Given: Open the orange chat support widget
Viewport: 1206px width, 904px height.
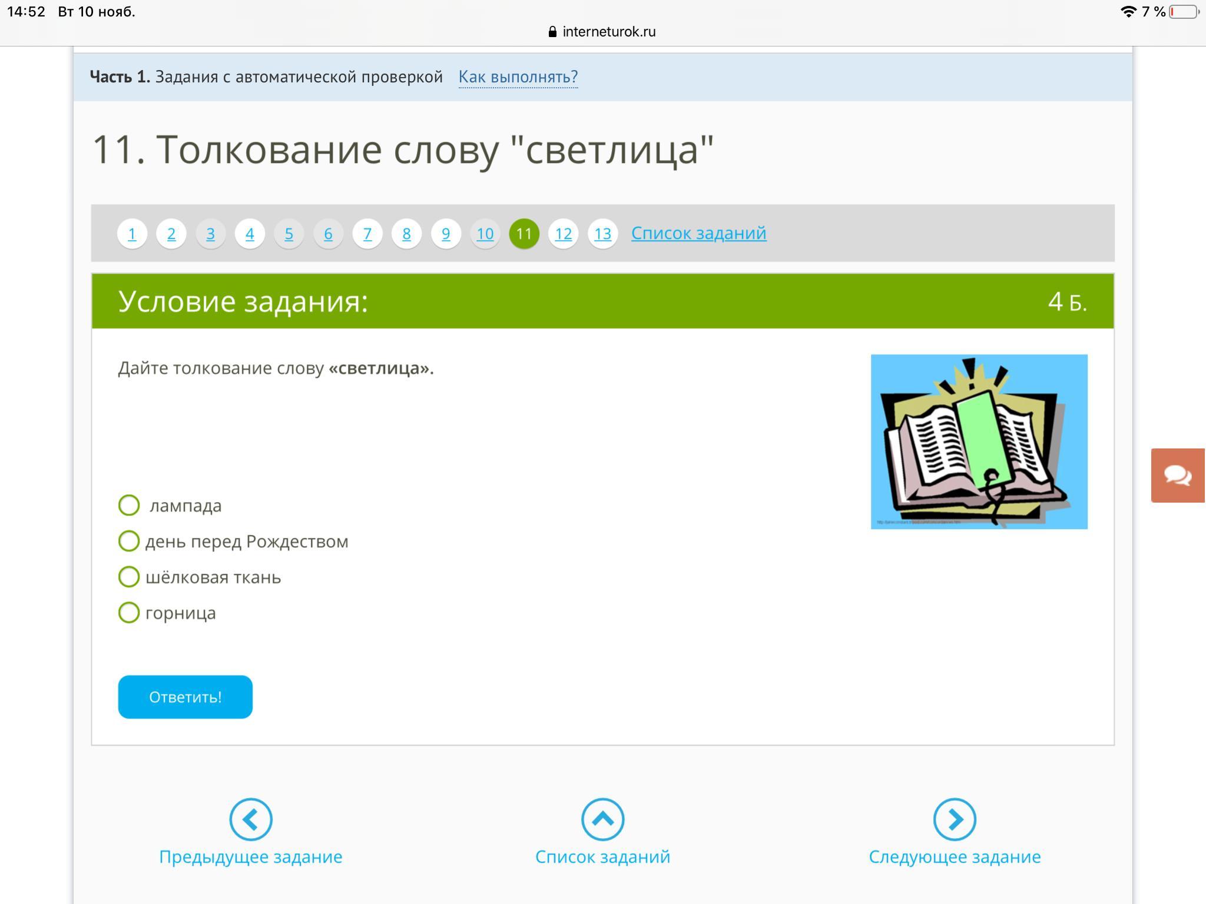Looking at the screenshot, I should pos(1178,475).
